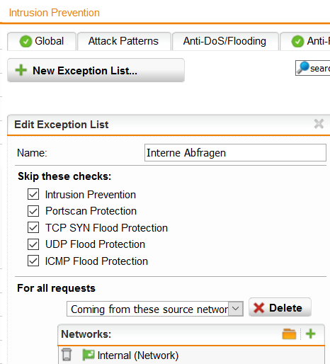Screen dimensions: 330x364
Task: Switch to the Attack Patterns tab
Action: (x=124, y=41)
